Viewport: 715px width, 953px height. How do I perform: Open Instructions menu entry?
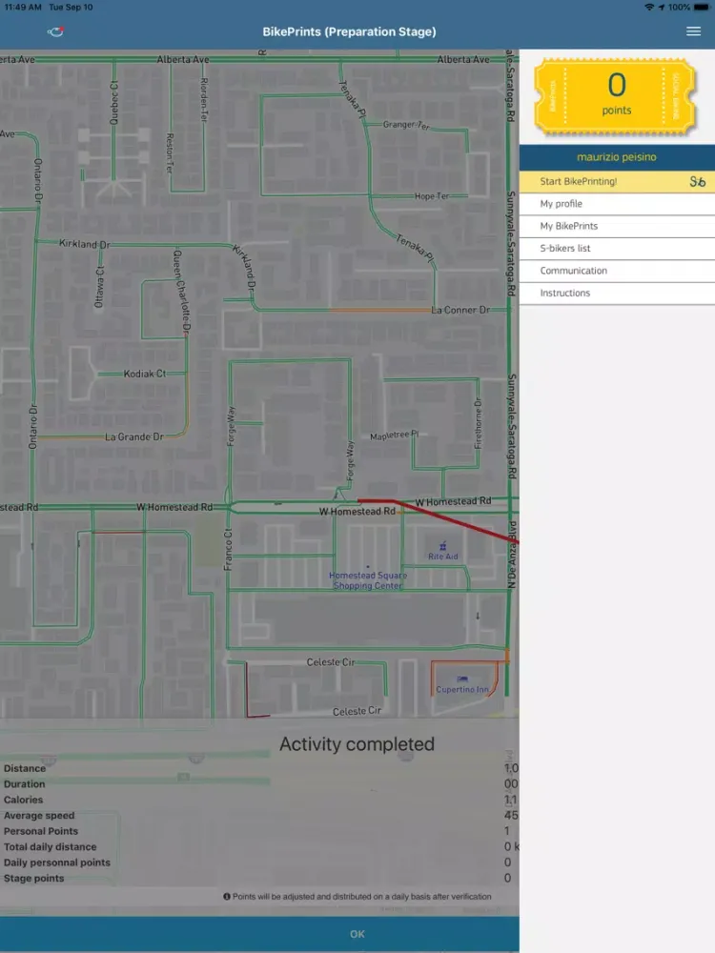[x=617, y=293]
